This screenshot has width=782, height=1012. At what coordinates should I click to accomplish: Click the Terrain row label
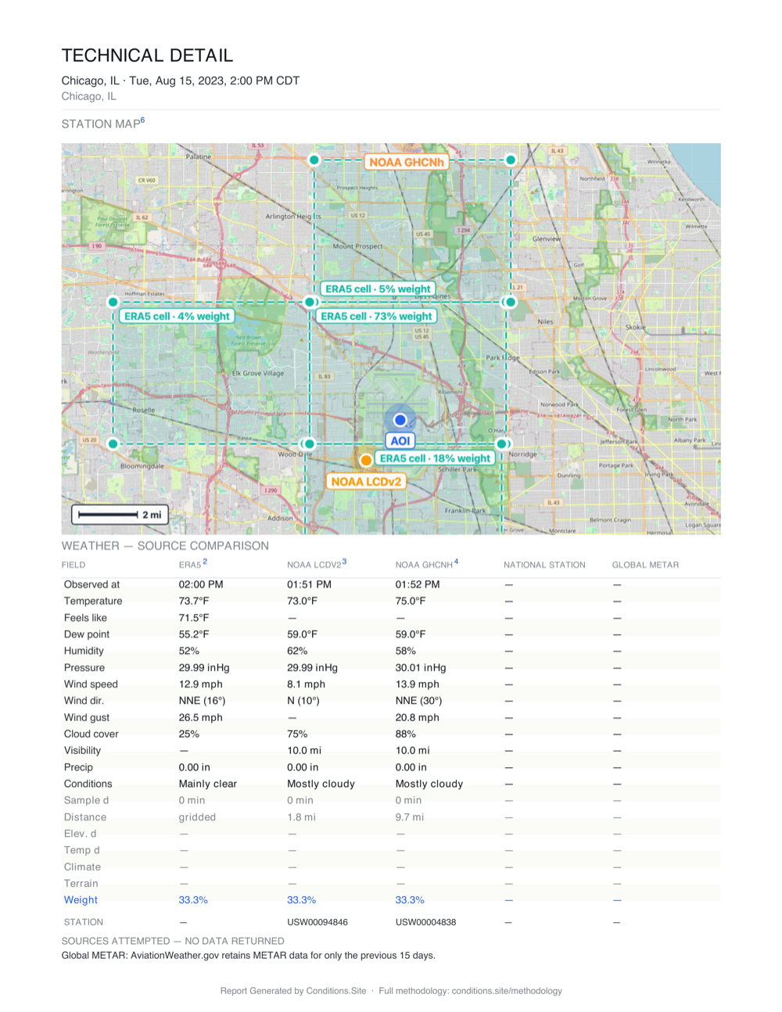pyautogui.click(x=81, y=884)
